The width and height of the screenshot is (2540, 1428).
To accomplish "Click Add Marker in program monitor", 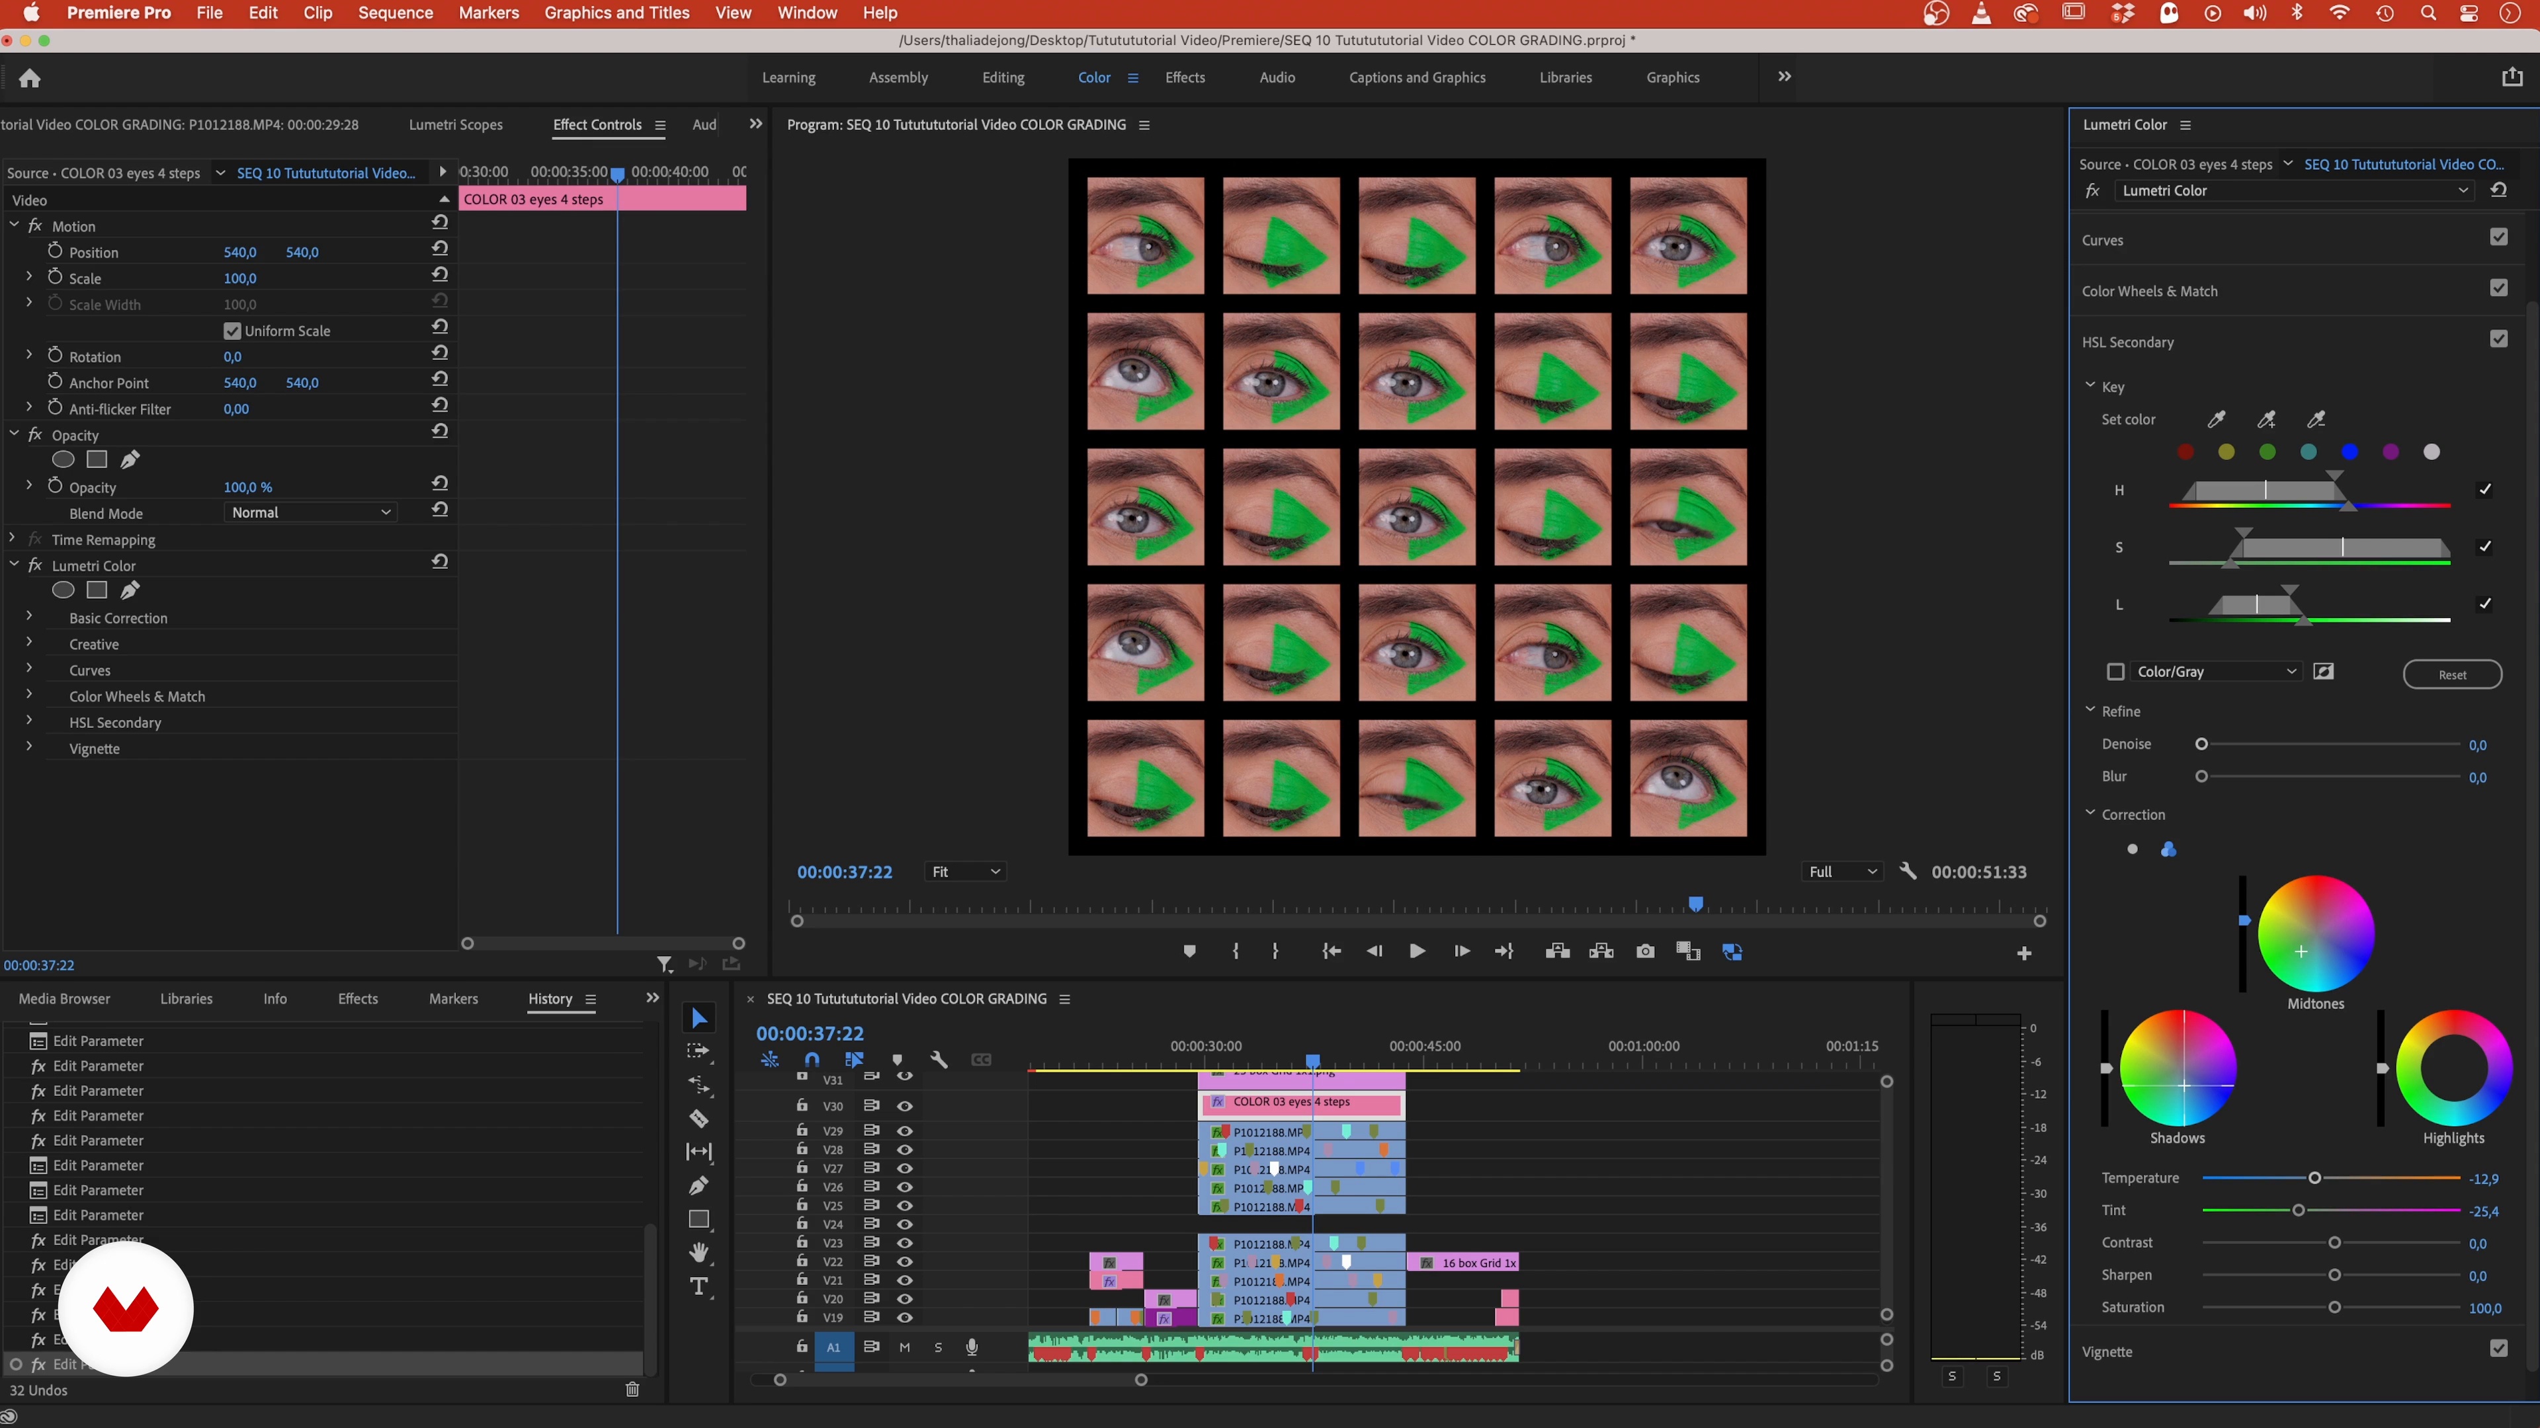I will pyautogui.click(x=1189, y=951).
